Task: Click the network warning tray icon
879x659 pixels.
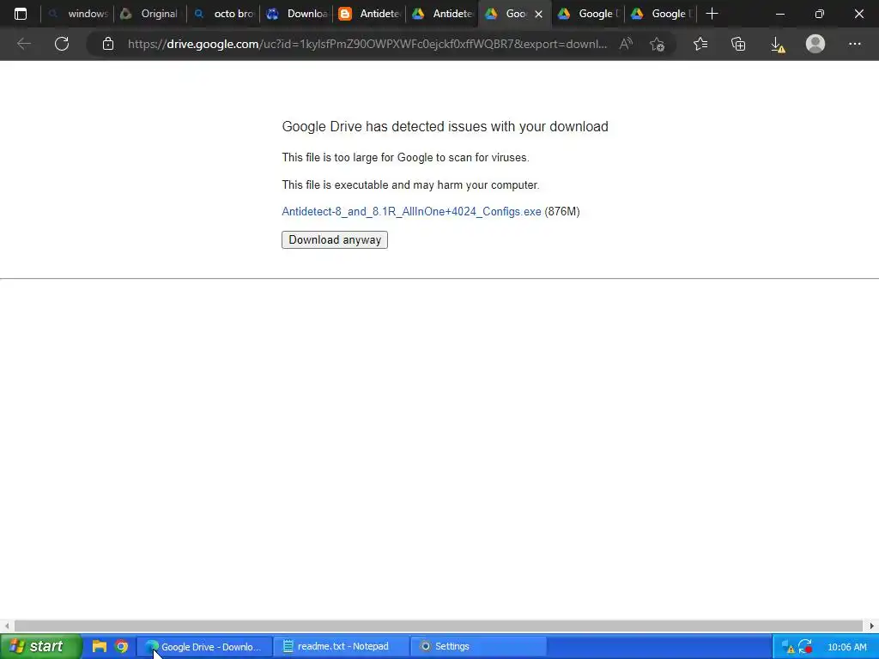Action: tap(788, 647)
